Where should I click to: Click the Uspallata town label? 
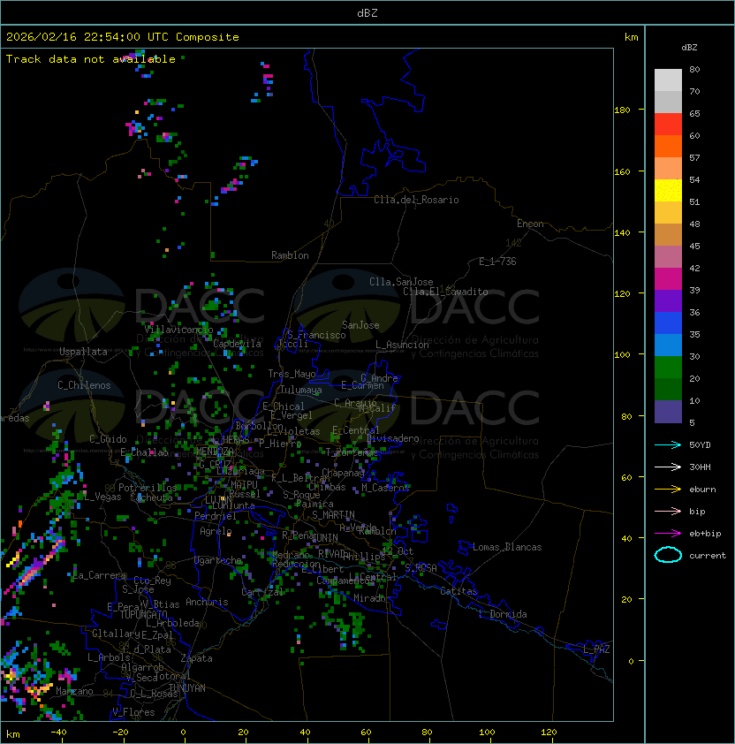click(x=83, y=352)
